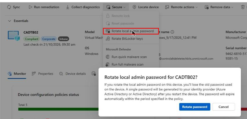Click Last check-in 21/10/2026 text

pyautogui.click(x=49, y=44)
